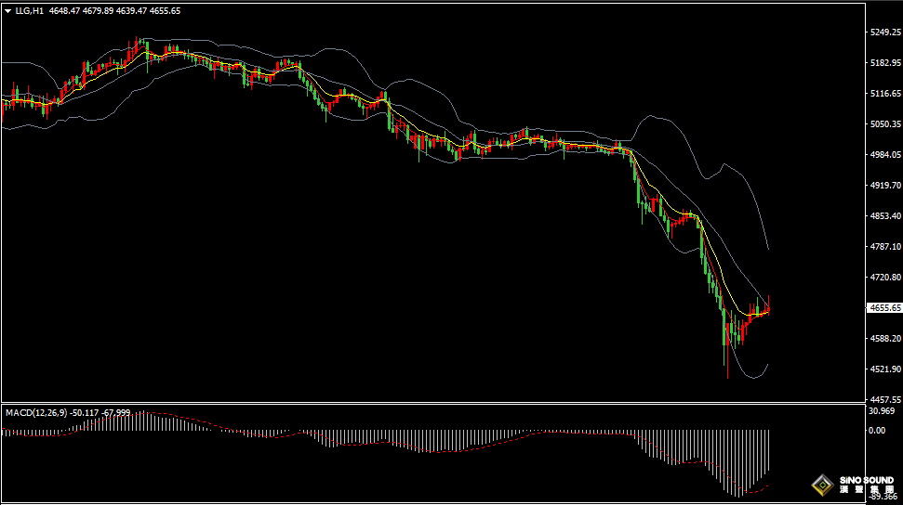903x505 pixels.
Task: Click the 4720.80 price axis label
Action: [x=883, y=278]
